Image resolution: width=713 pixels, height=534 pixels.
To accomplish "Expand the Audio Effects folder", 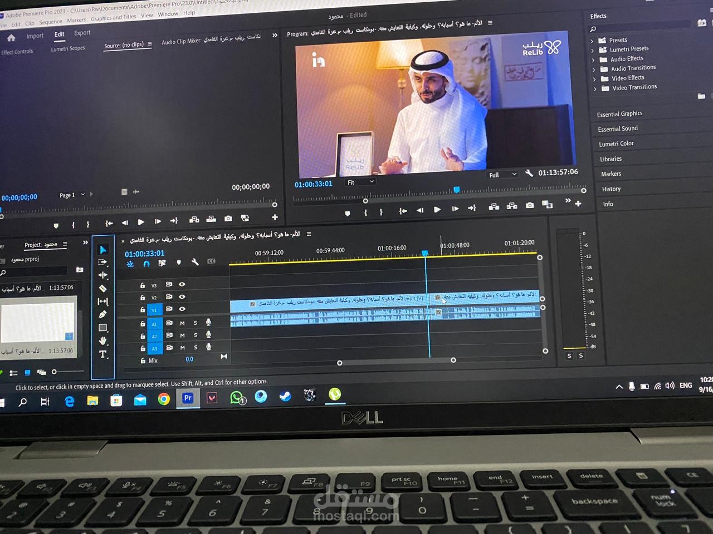I will pos(593,60).
